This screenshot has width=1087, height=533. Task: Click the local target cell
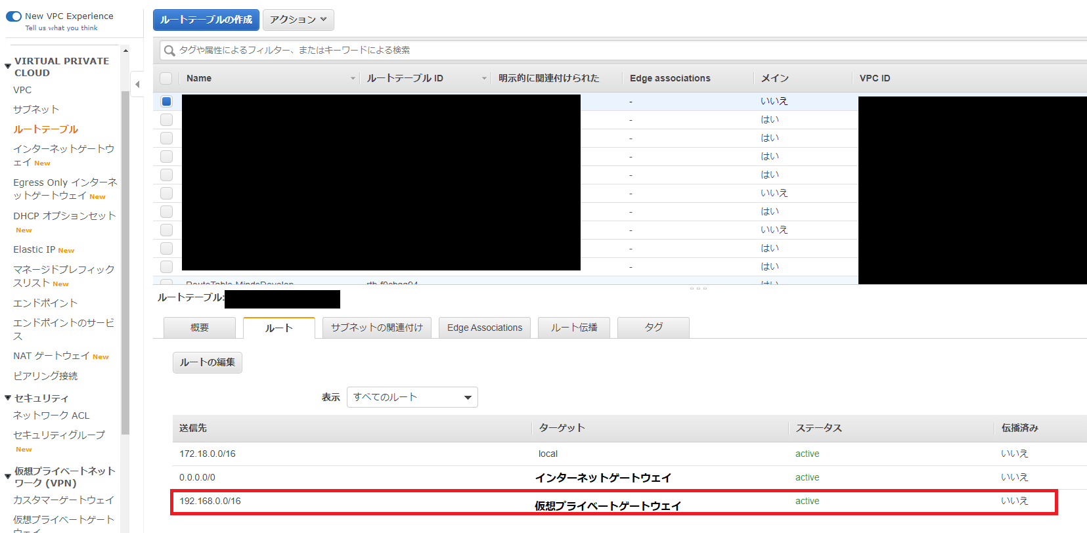[x=548, y=454]
